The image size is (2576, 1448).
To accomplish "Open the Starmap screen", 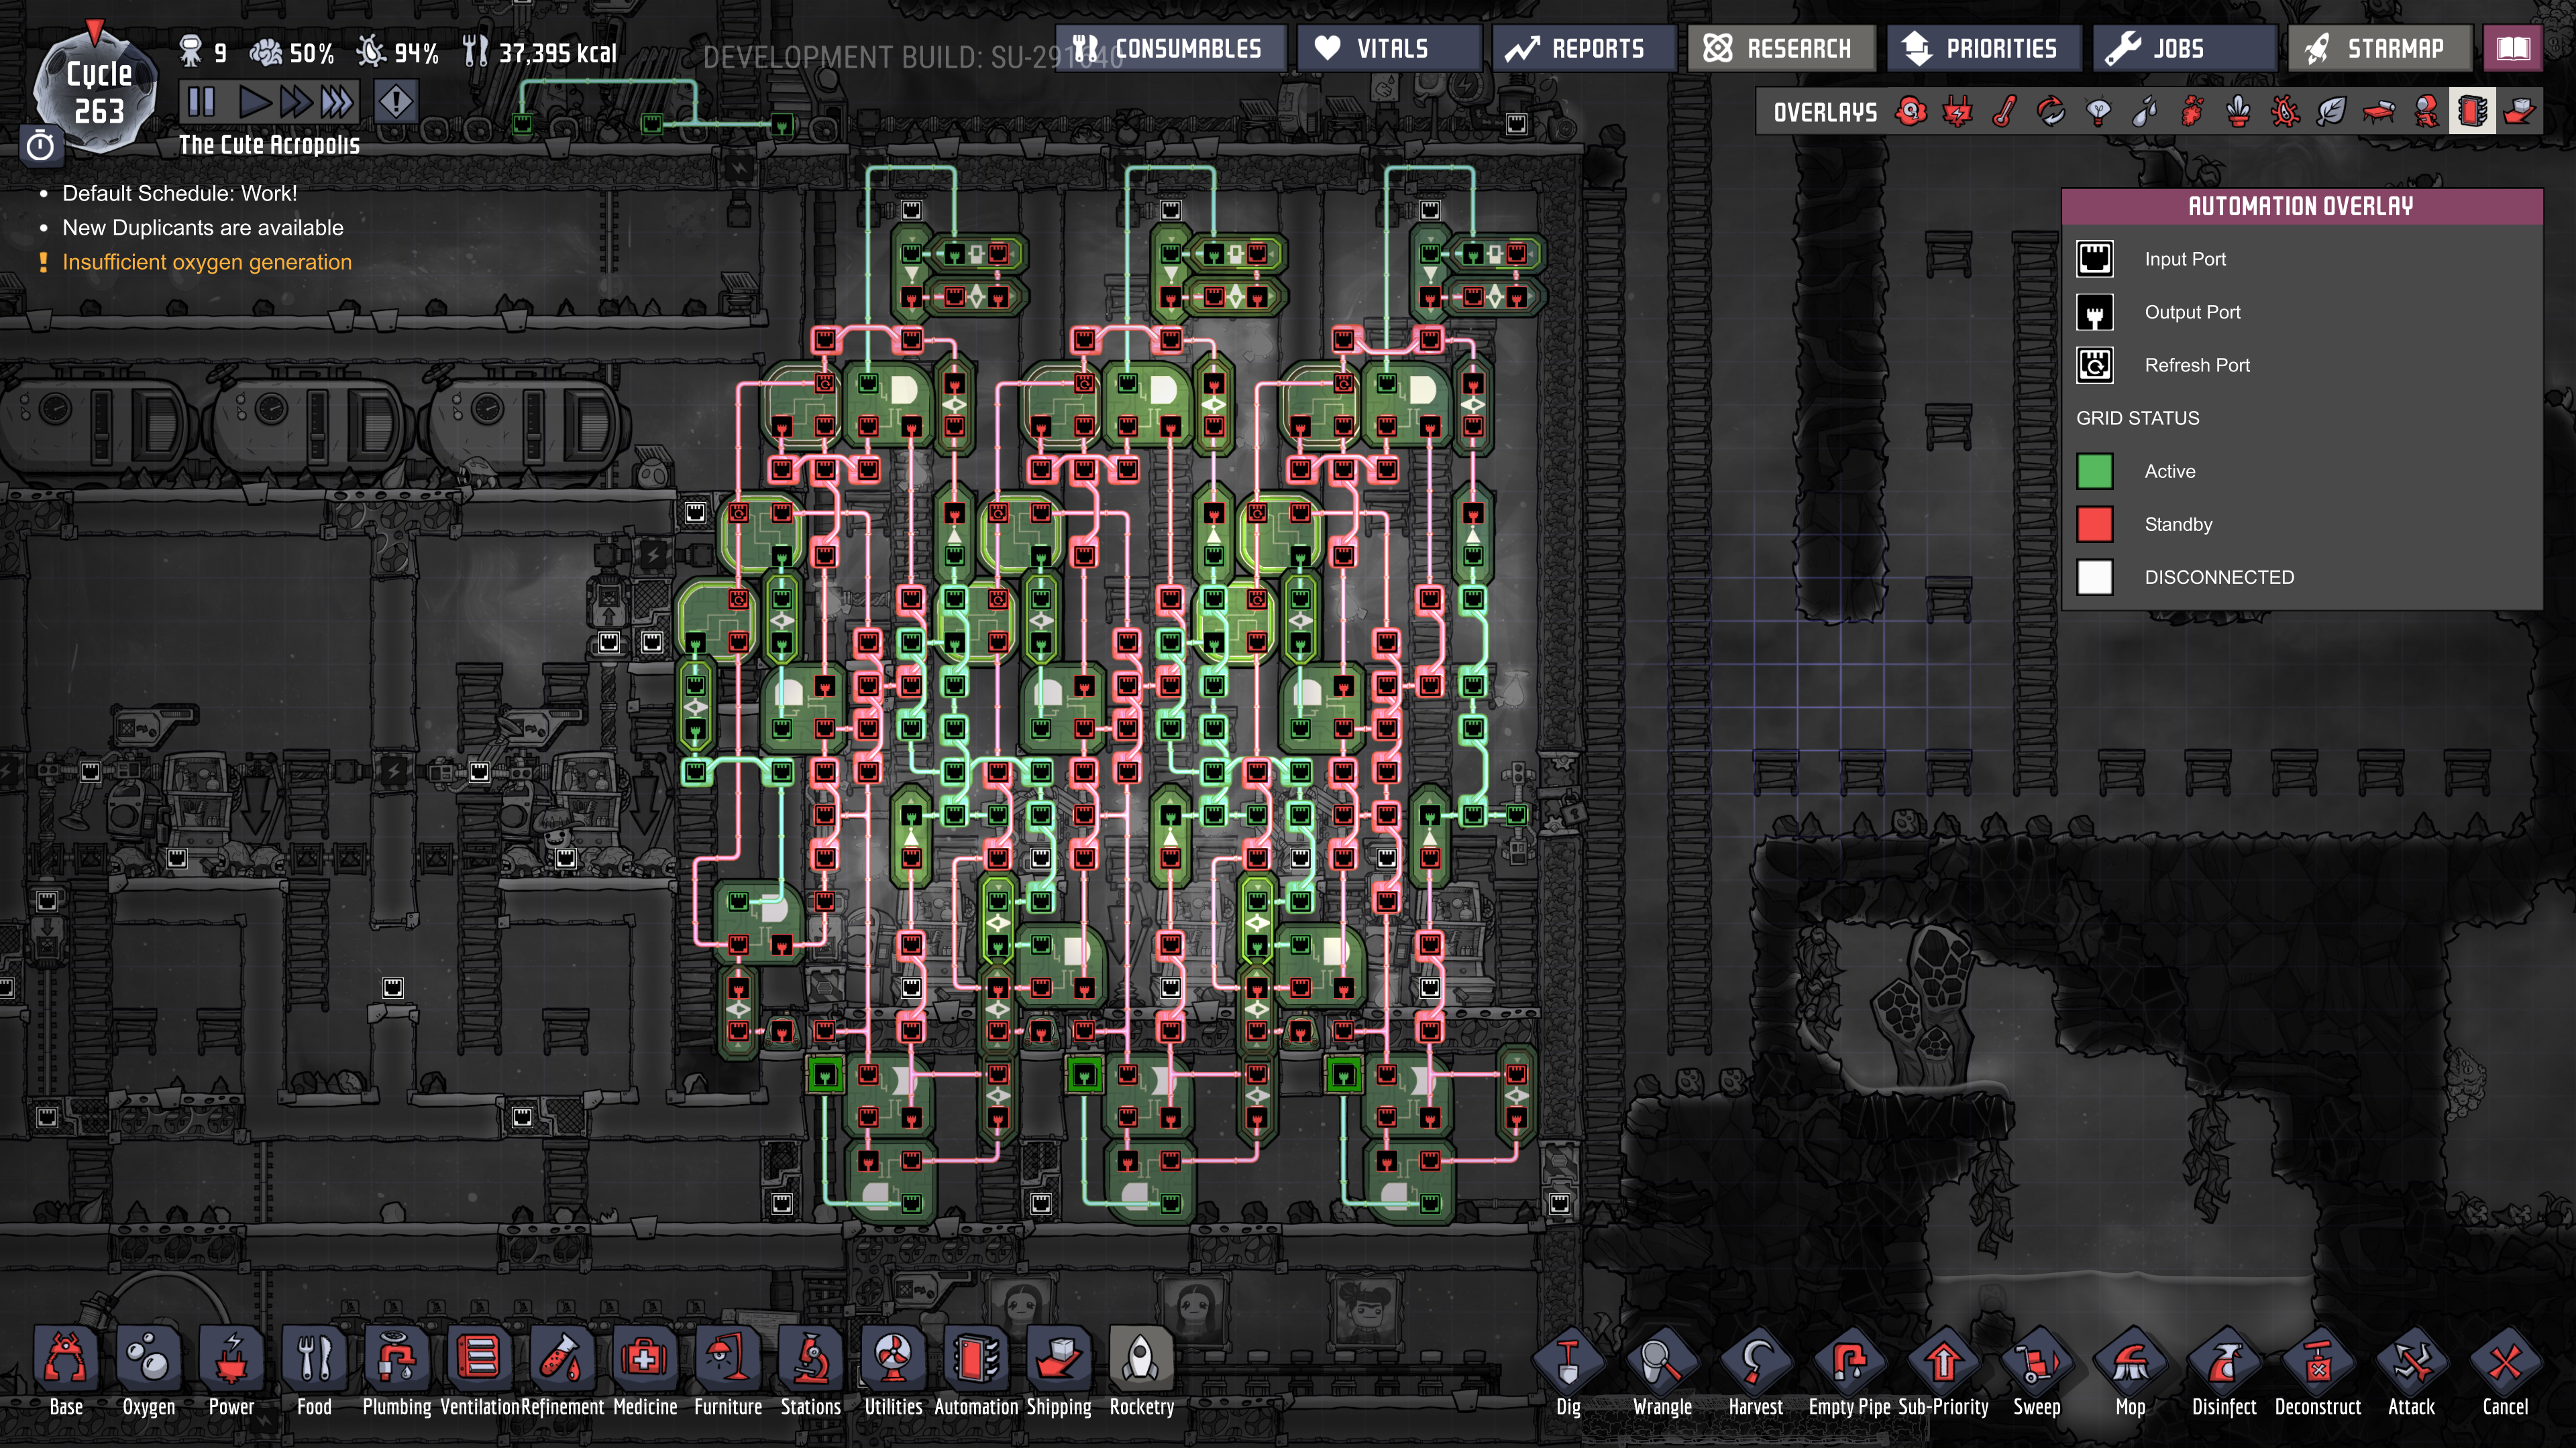I will coord(2379,48).
